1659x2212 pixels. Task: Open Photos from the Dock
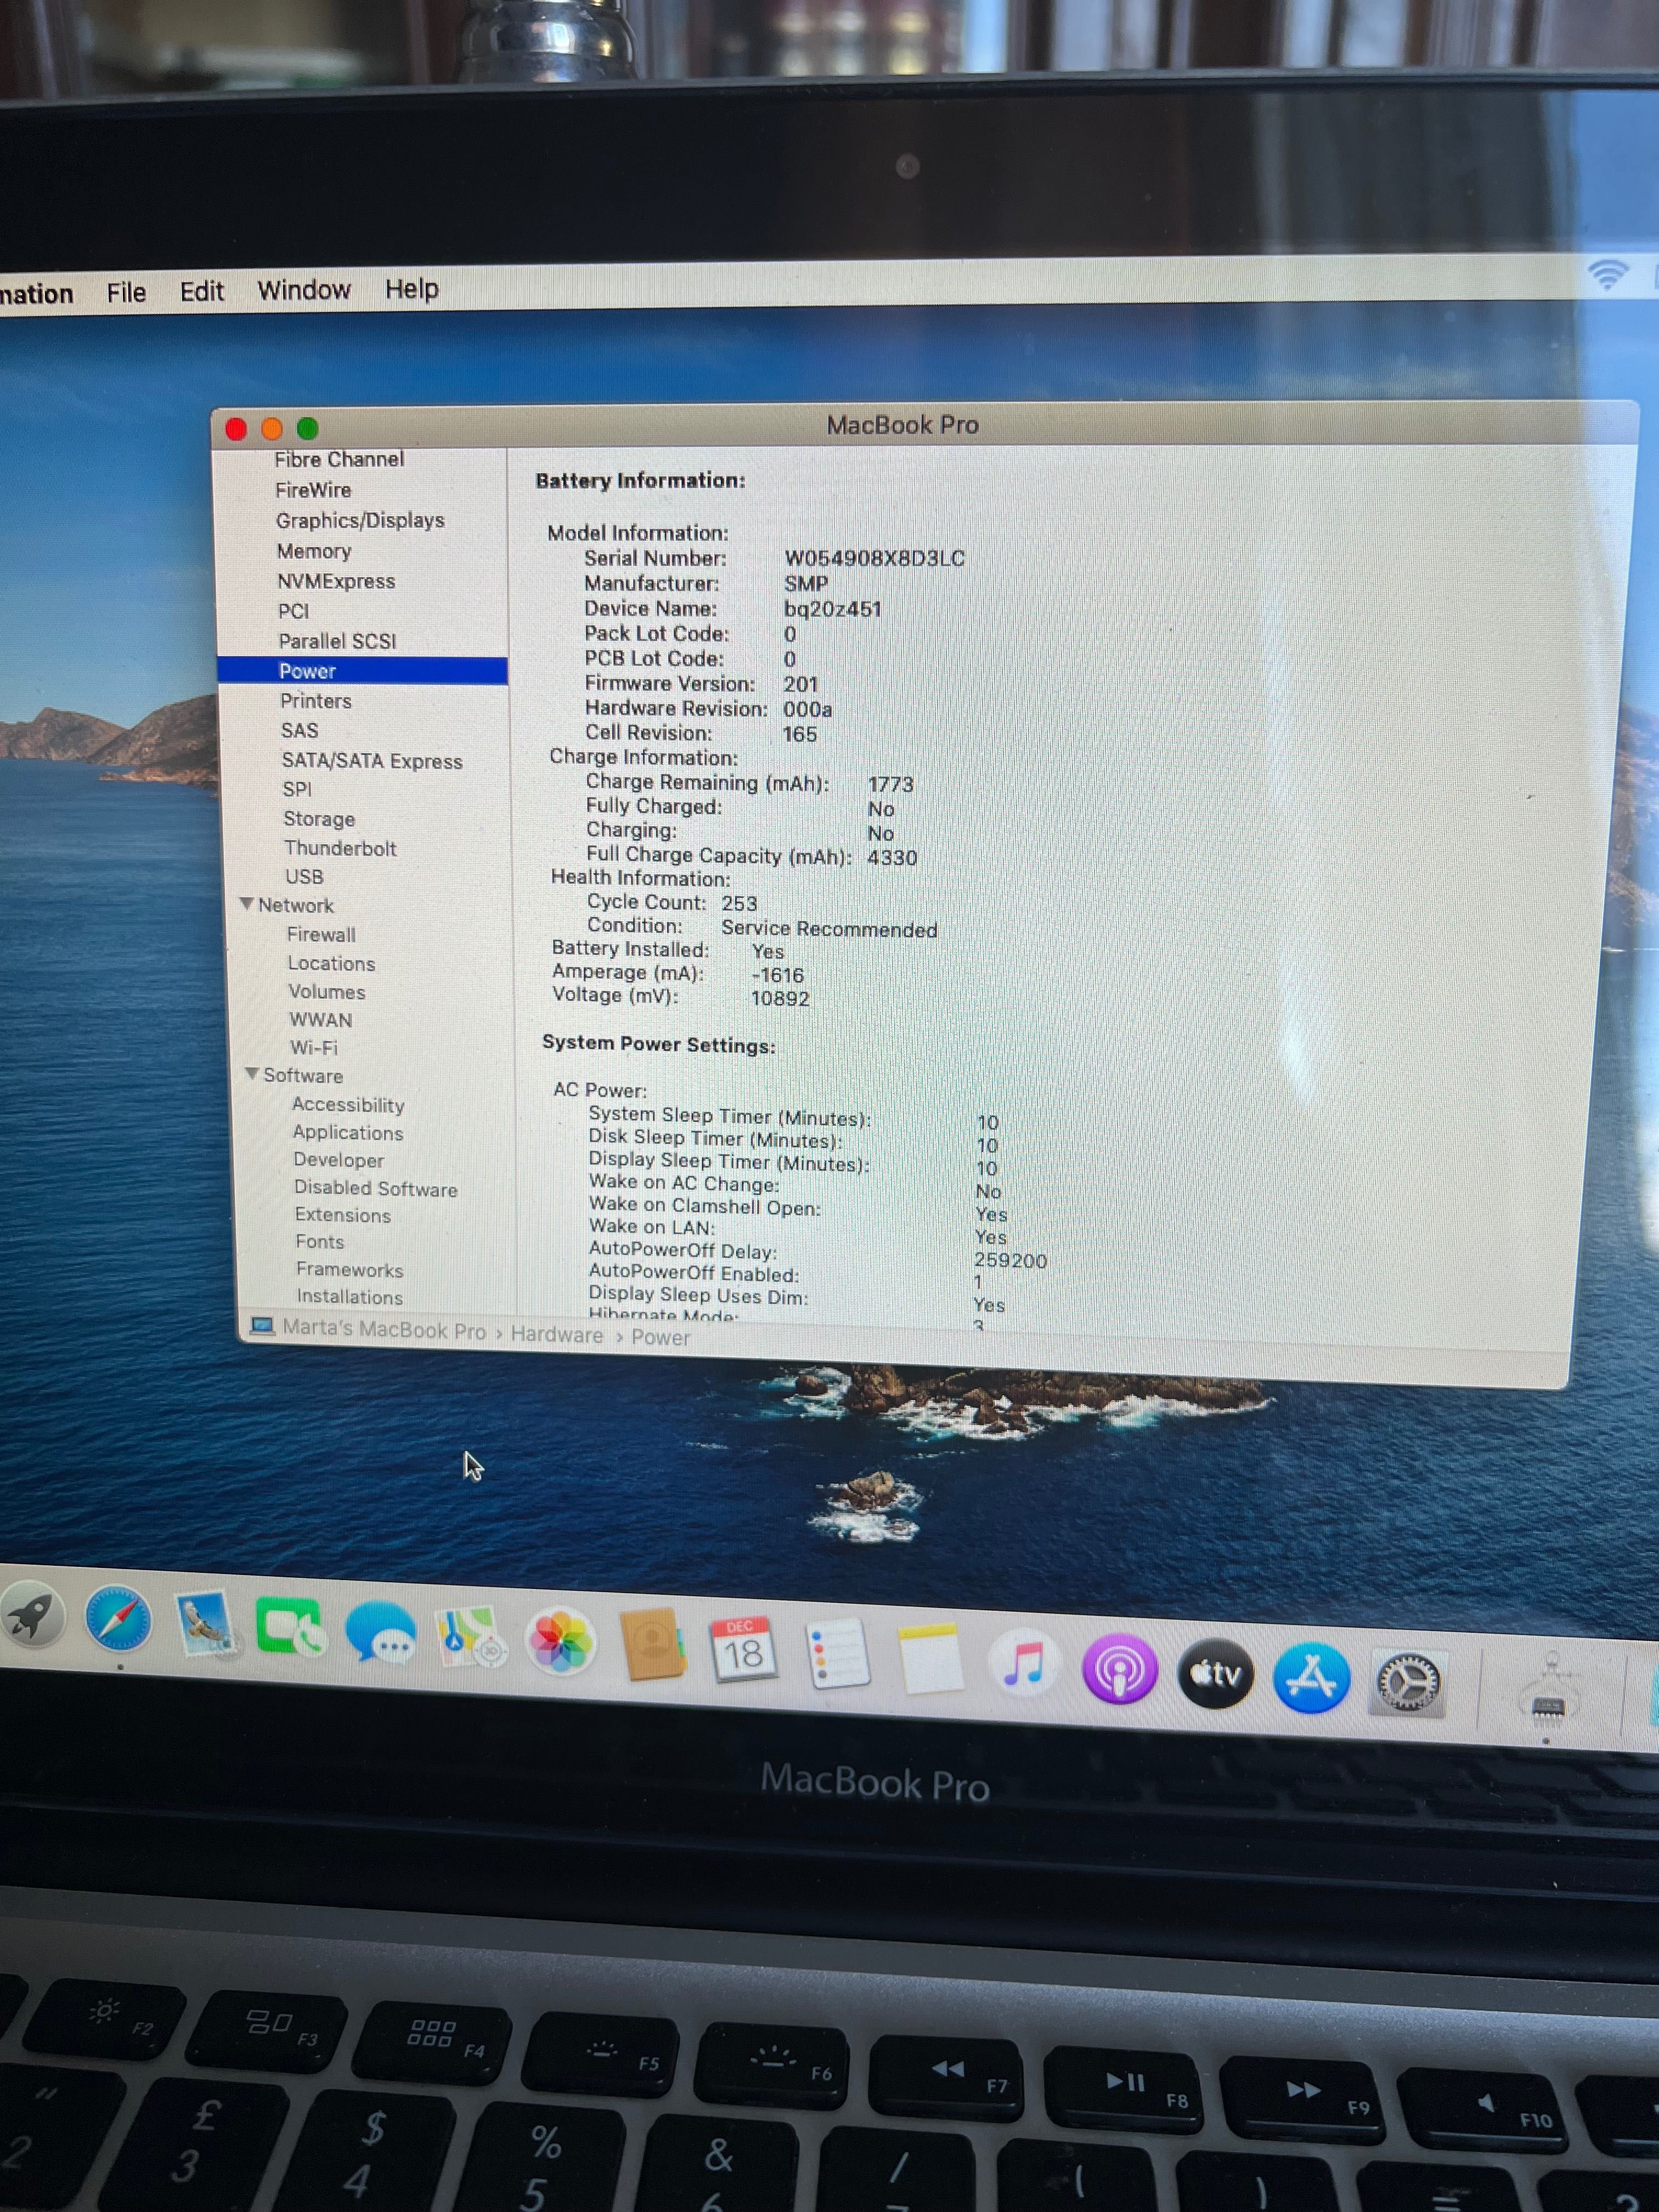point(560,1641)
